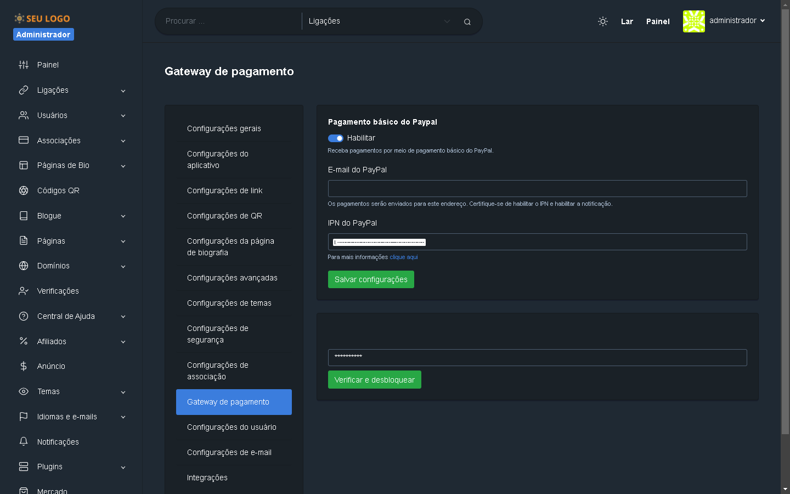Follow the "clique aqui" link
This screenshot has width=790, height=494.
pyautogui.click(x=403, y=257)
